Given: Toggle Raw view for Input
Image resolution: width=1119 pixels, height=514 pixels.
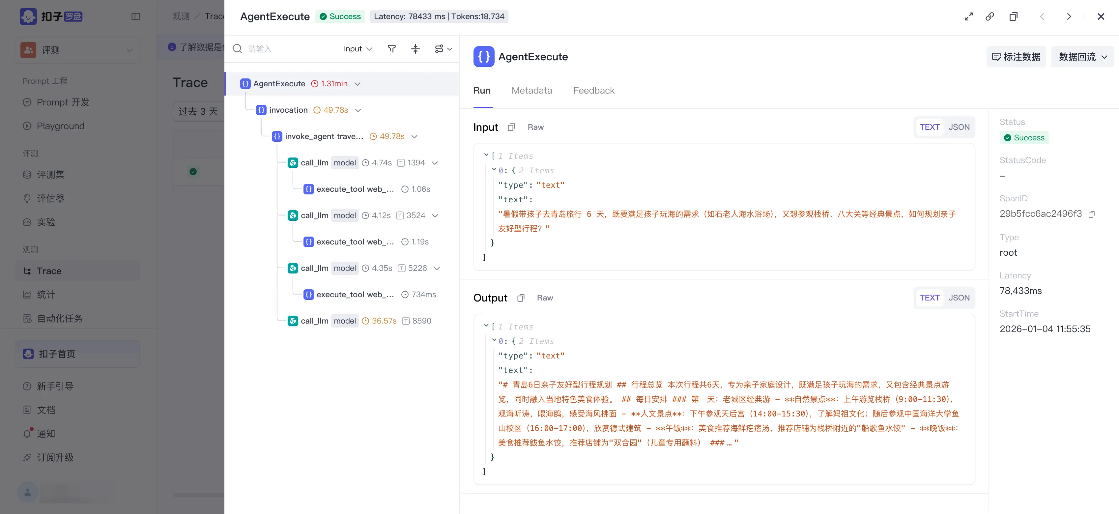Looking at the screenshot, I should (x=535, y=127).
